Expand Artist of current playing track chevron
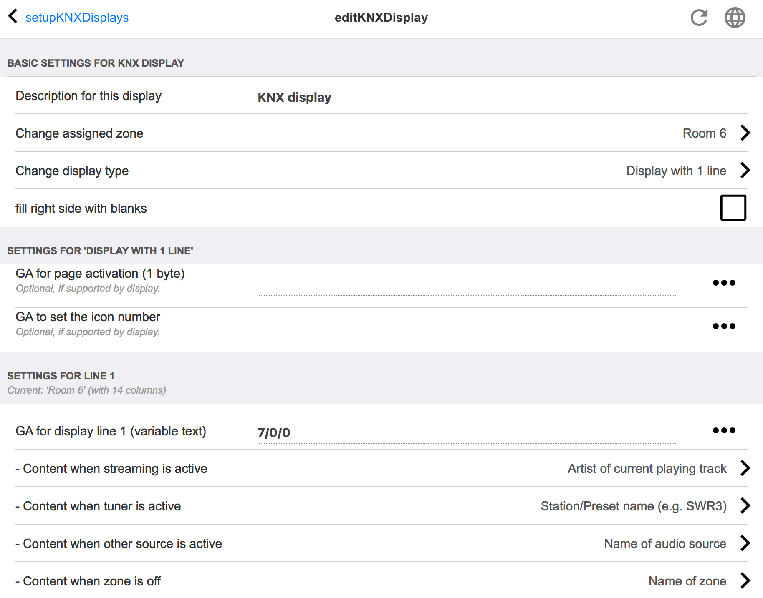 tap(745, 468)
